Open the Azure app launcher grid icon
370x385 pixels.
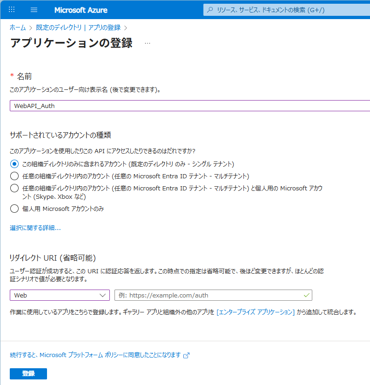12,10
